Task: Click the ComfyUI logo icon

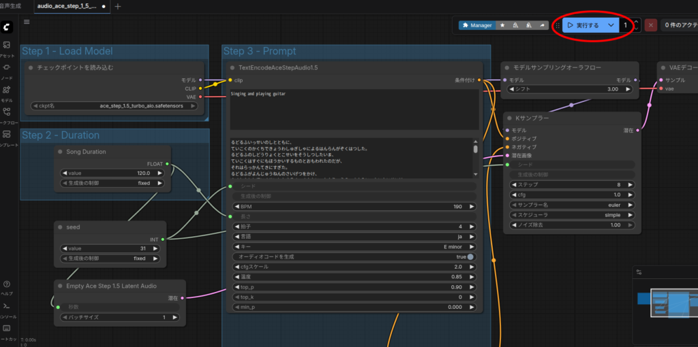Action: (7, 27)
